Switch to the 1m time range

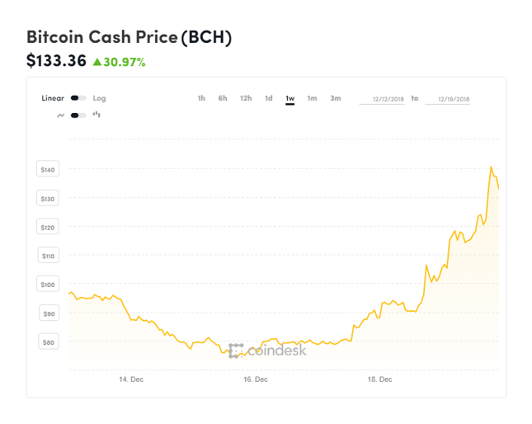pyautogui.click(x=312, y=98)
